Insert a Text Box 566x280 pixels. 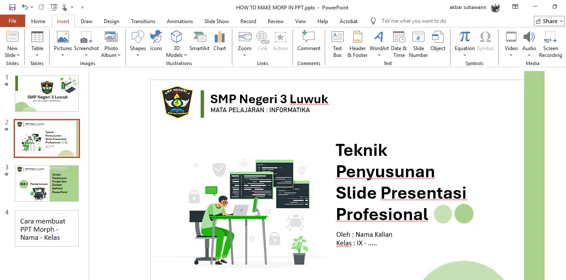pos(338,44)
